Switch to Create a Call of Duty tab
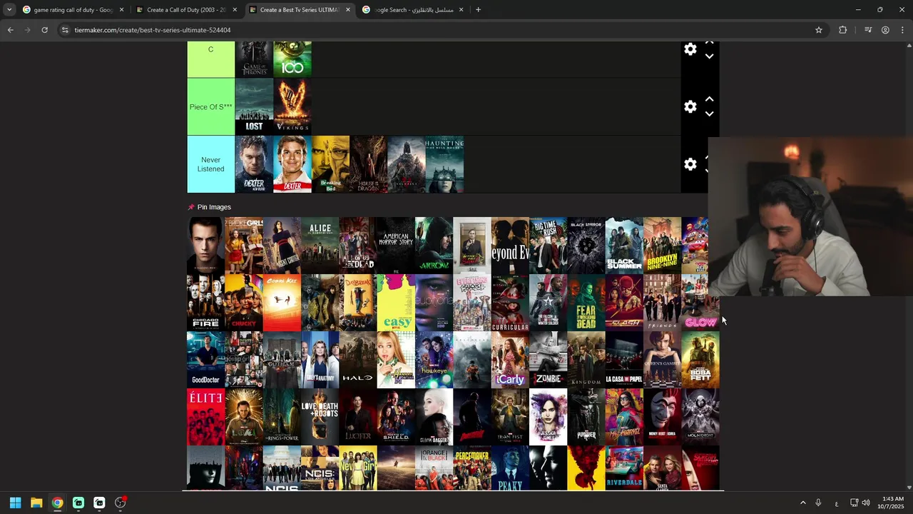The height and width of the screenshot is (514, 913). tap(187, 10)
